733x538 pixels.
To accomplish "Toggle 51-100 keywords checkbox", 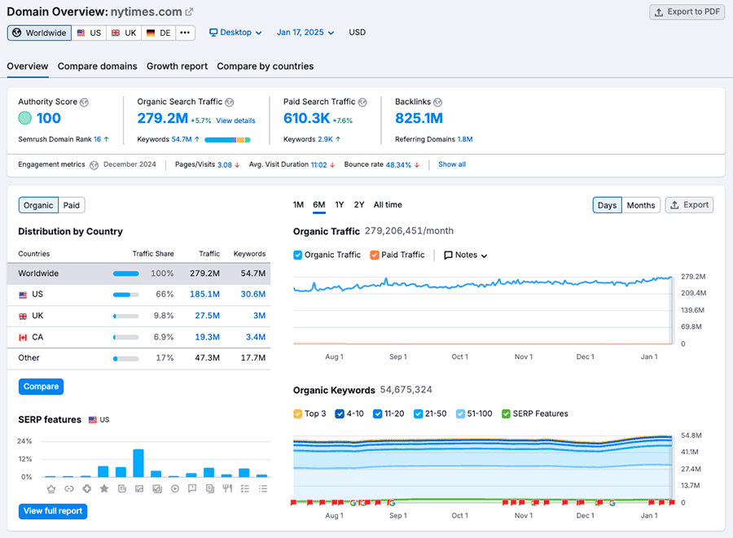I will point(460,413).
